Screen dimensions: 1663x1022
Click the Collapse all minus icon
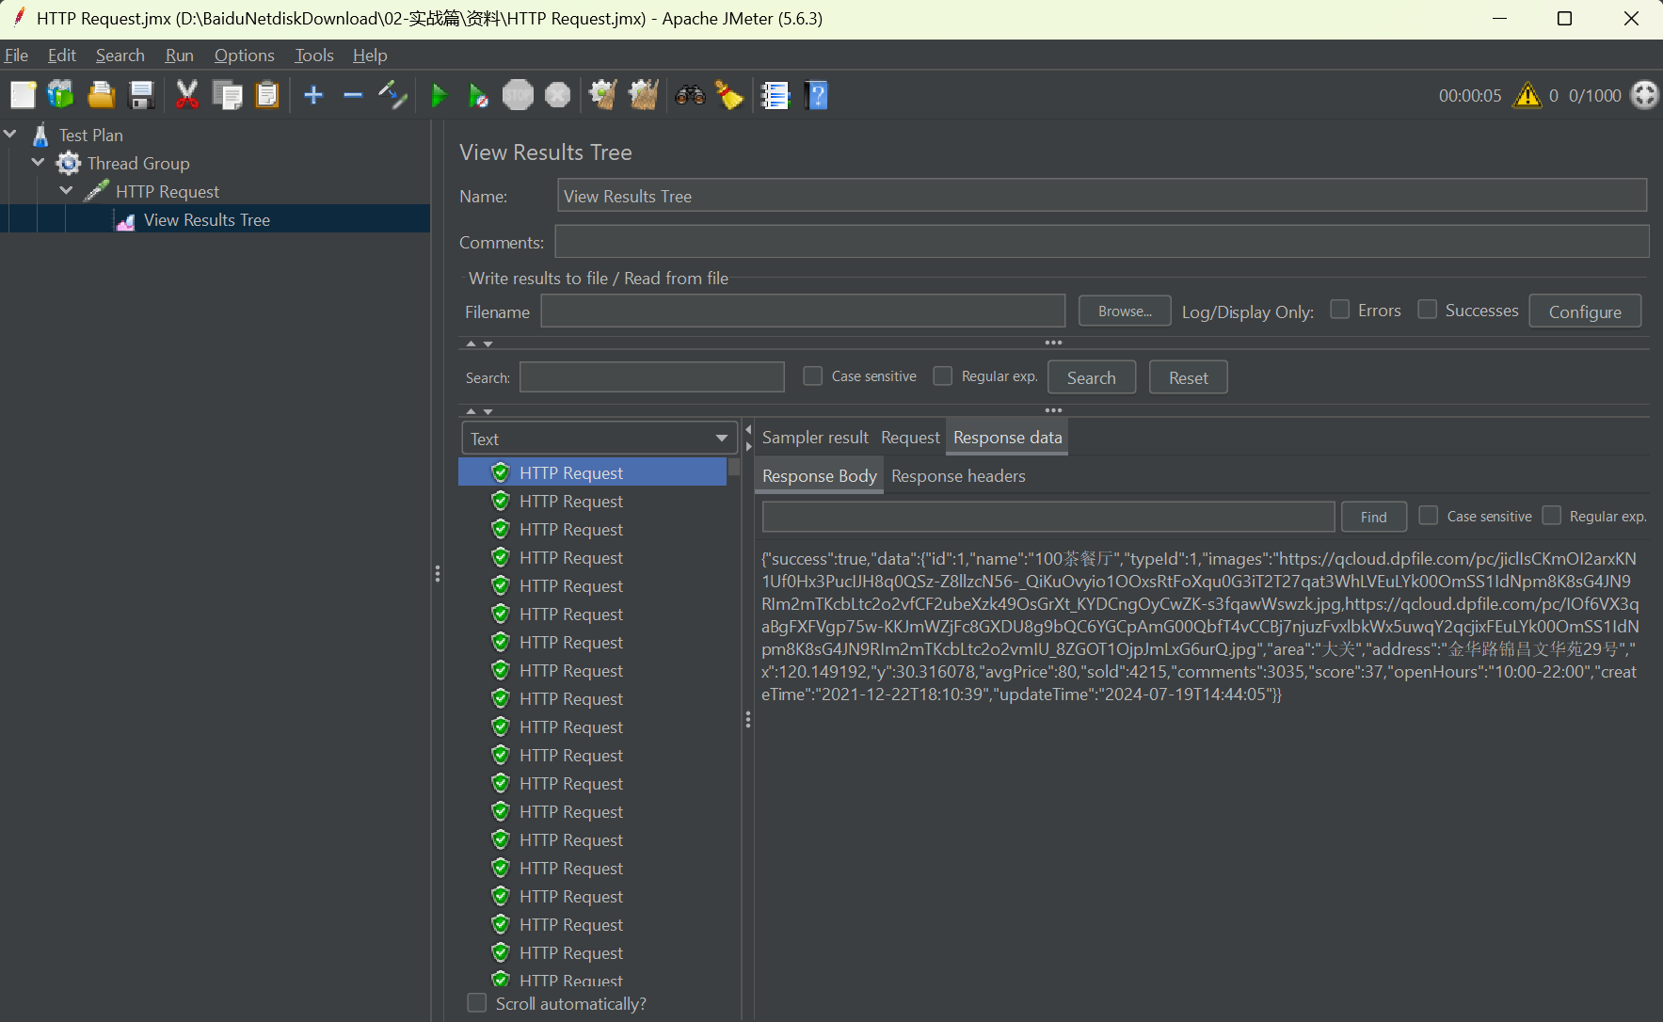[x=353, y=95]
